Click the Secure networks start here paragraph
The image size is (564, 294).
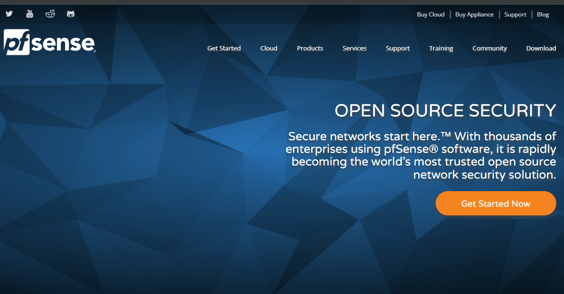click(421, 155)
